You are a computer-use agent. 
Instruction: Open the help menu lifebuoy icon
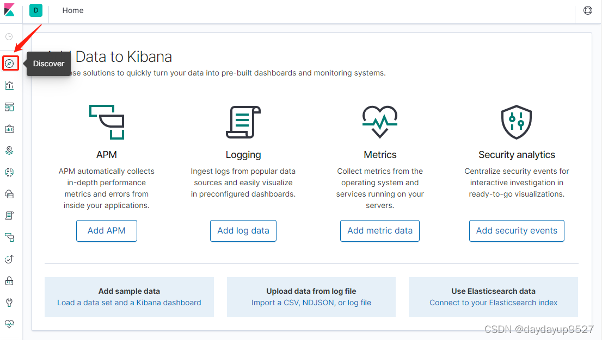588,10
